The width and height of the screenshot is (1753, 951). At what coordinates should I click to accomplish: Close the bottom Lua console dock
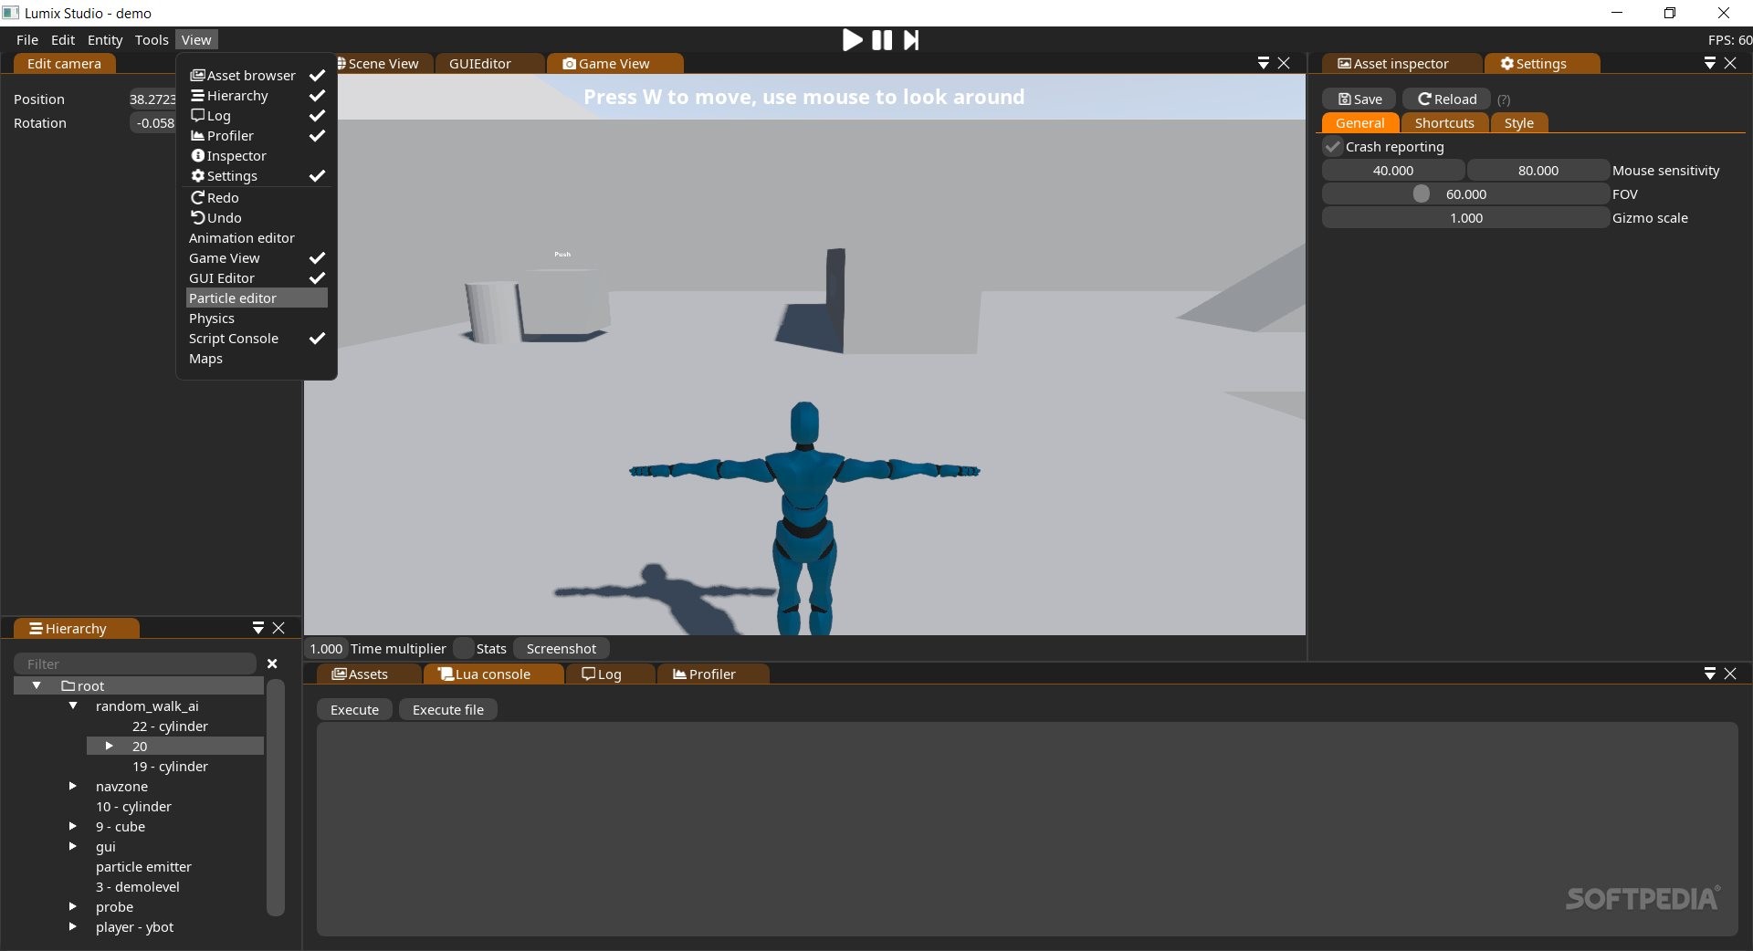[1730, 674]
